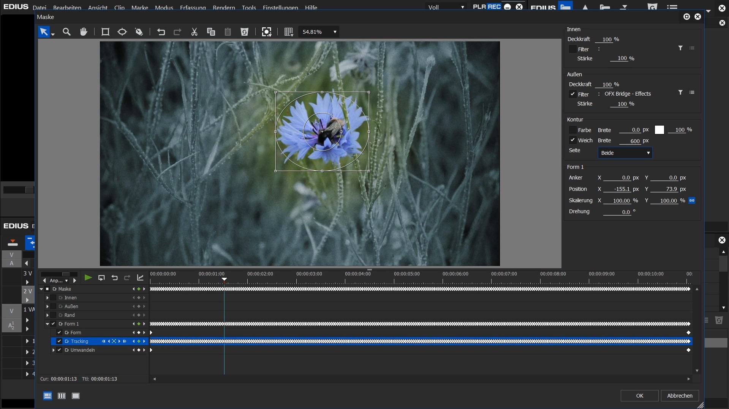
Task: Confirm mask with OK button
Action: (640, 396)
